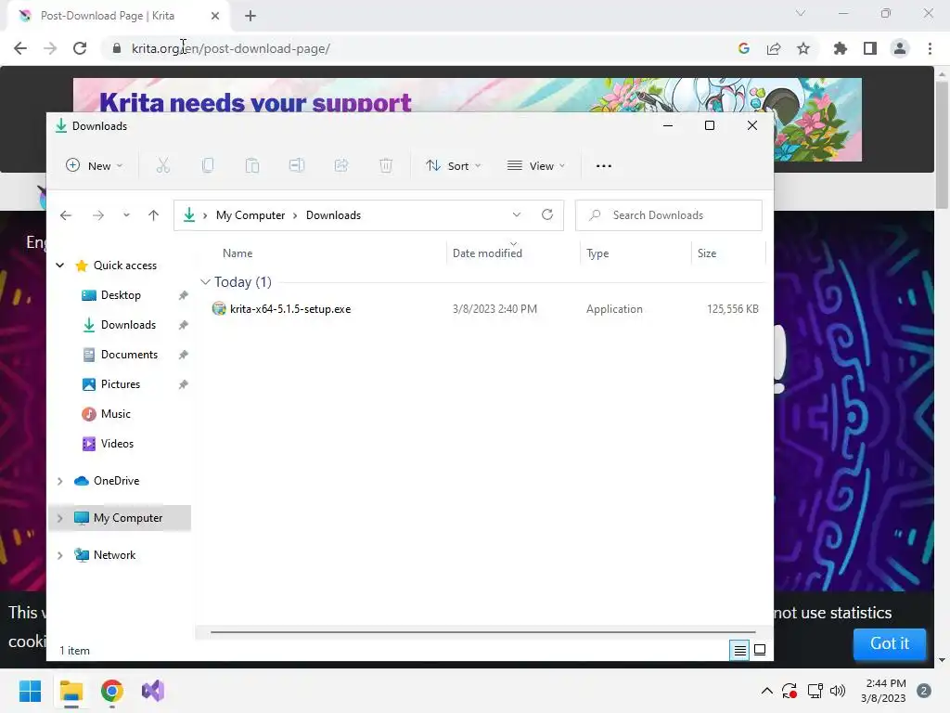Click the Copy icon in Explorer toolbar
This screenshot has width=950, height=713.
click(208, 165)
